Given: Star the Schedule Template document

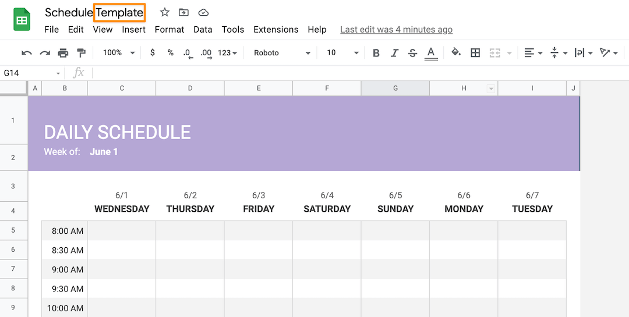Looking at the screenshot, I should coord(165,12).
